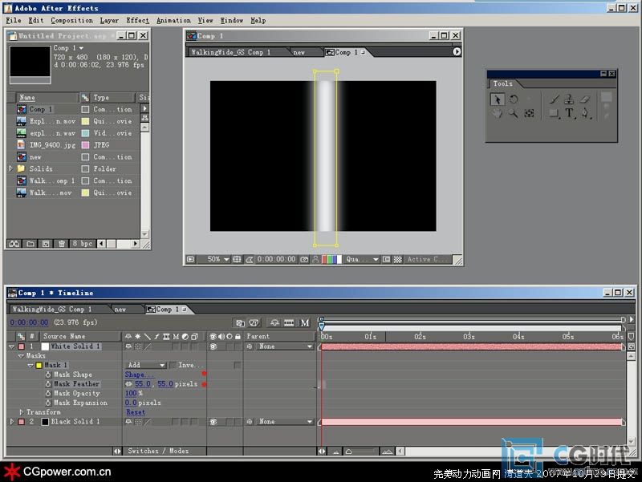Click the trash delete icon in Project window

coord(62,244)
